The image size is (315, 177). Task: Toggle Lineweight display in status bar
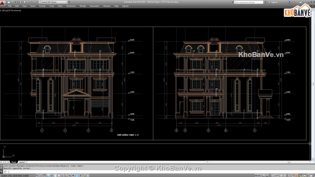(73, 176)
